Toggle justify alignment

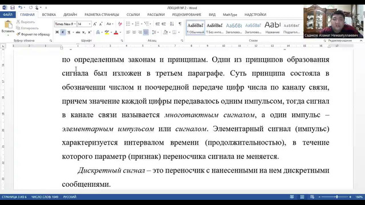pyautogui.click(x=146, y=32)
